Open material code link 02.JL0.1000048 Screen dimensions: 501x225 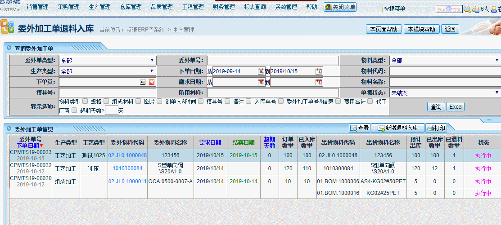pos(127,155)
